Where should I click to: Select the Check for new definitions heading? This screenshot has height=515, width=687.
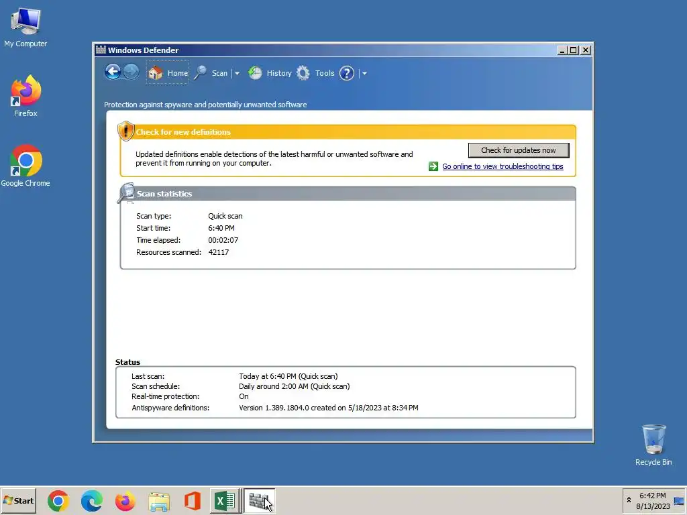click(183, 132)
